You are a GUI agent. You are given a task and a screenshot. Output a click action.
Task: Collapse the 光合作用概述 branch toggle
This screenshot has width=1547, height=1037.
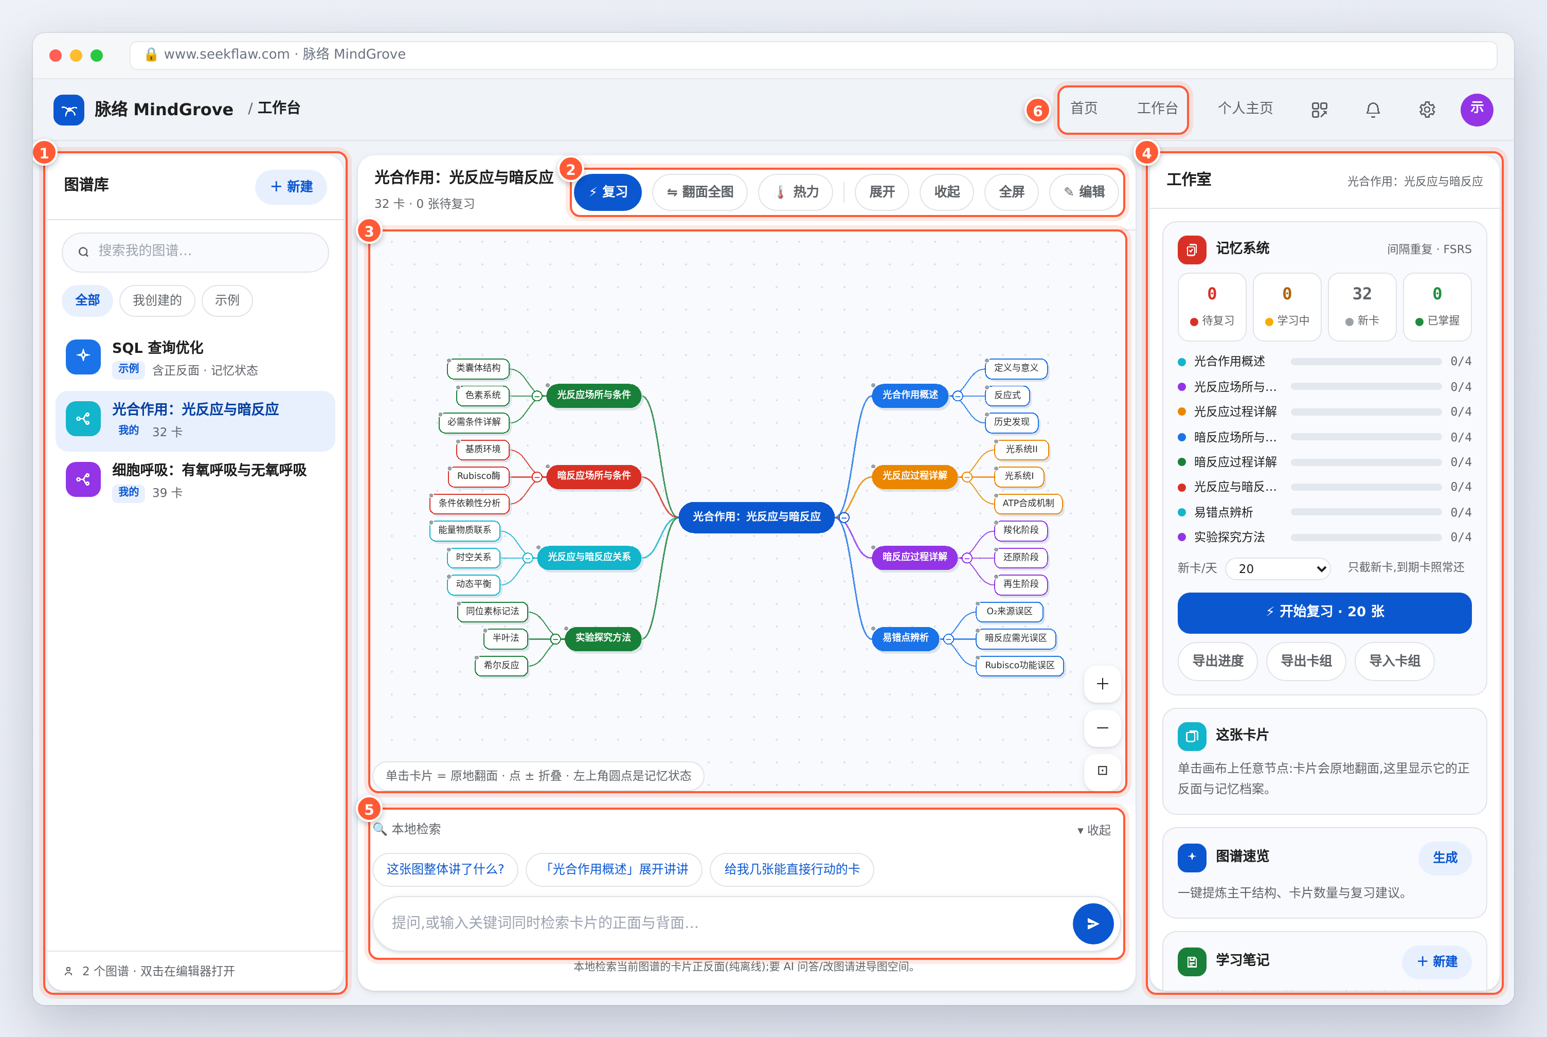pyautogui.click(x=957, y=396)
